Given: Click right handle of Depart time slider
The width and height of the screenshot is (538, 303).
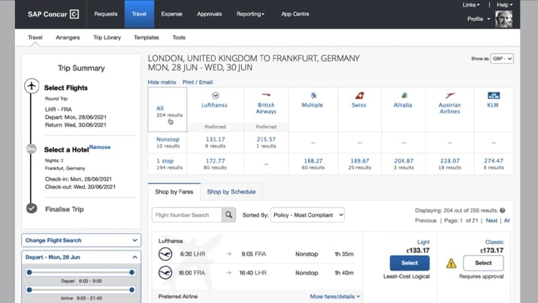Looking at the screenshot, I should 131,272.
